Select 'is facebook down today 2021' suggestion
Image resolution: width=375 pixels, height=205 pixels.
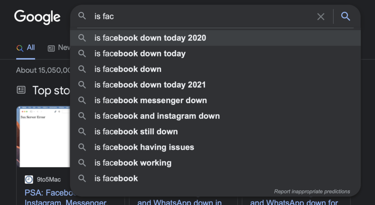coord(150,85)
